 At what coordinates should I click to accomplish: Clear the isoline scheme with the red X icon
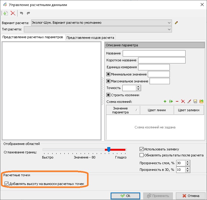(x=183, y=102)
